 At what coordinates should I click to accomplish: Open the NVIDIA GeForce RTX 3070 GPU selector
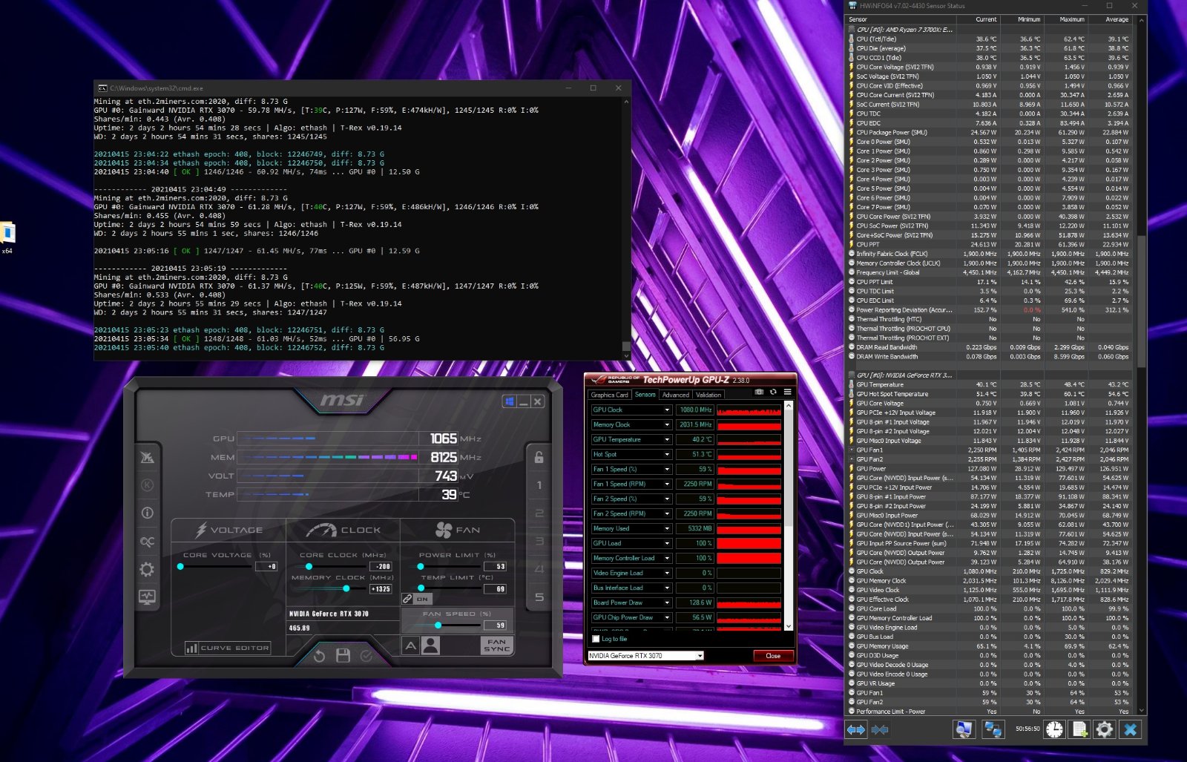645,656
